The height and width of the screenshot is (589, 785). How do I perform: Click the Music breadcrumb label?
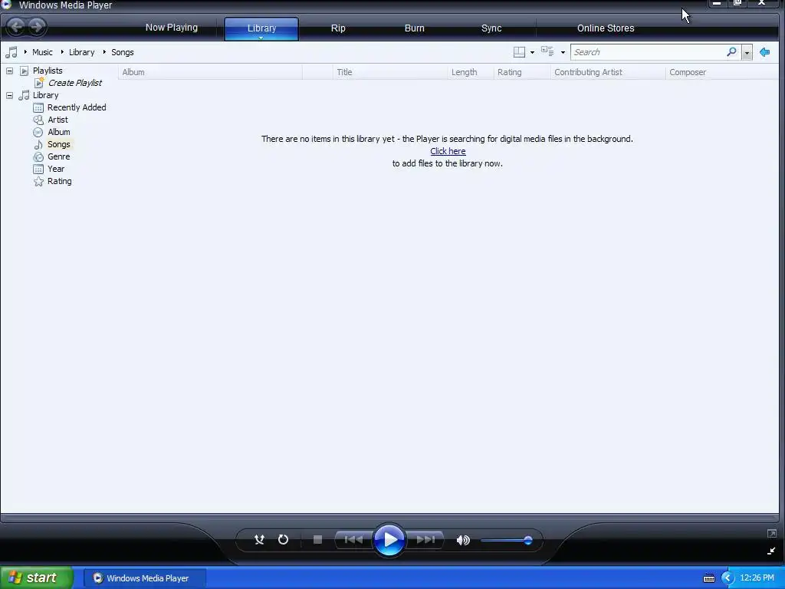(42, 52)
